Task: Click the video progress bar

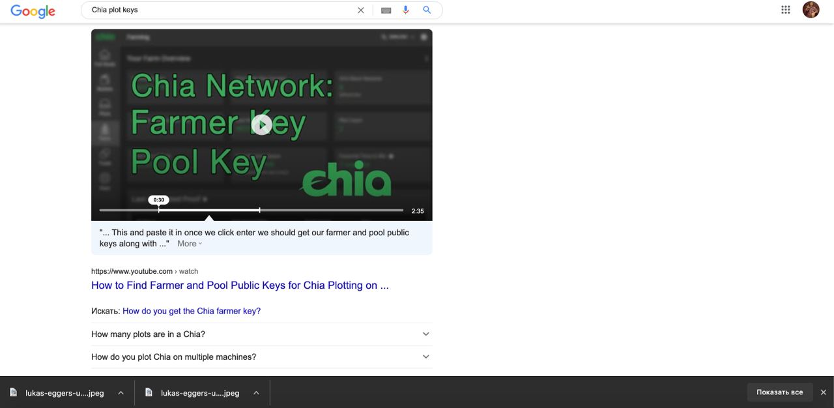Action: [x=251, y=210]
